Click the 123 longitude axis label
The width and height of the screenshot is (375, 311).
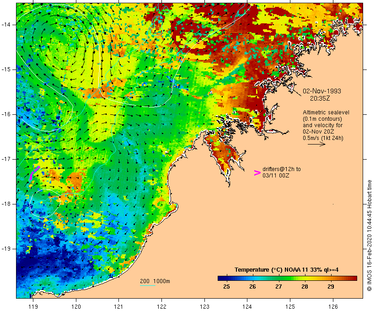click(204, 306)
